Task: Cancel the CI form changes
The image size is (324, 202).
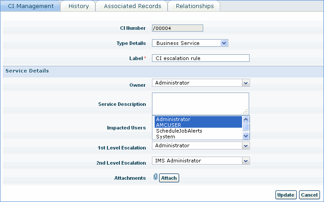Action: (x=309, y=195)
